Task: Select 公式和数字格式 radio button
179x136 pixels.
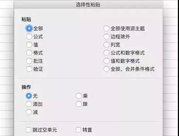Action: (x=107, y=53)
